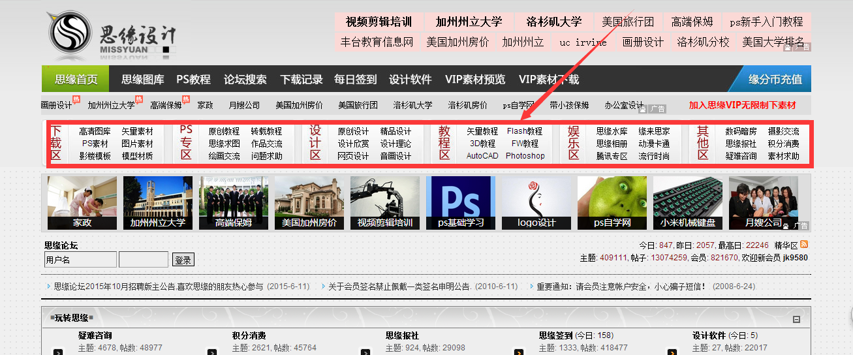Screen dimensions: 853x355
Task: Click the Ps ps基础学习 thumbnail
Action: click(x=460, y=203)
